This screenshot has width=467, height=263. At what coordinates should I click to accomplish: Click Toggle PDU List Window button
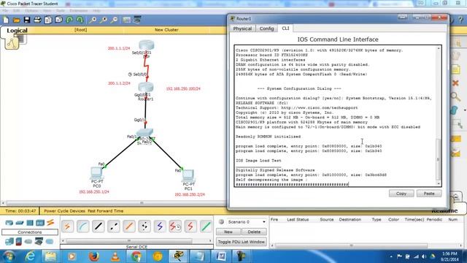[x=242, y=242]
